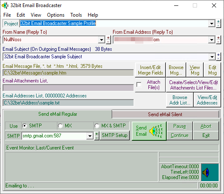Screen dimensions: 224x194
Task: Click the View Msg button
Action: (x=195, y=70)
